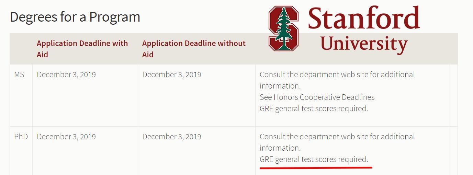Click MS row department web site note

[337, 80]
